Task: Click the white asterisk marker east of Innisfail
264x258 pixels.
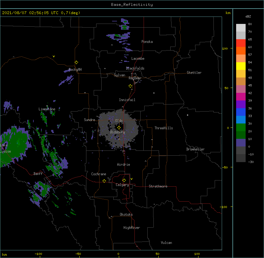Action: click(154, 93)
